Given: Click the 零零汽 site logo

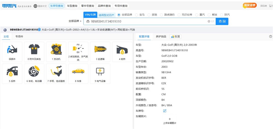Looking at the screenshot, I should pos(9,6).
